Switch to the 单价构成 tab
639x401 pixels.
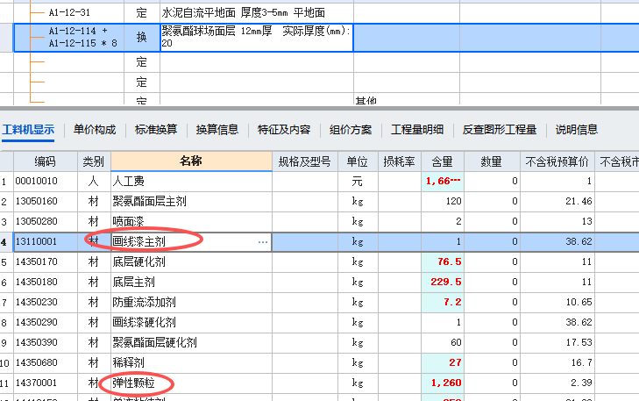click(x=95, y=130)
